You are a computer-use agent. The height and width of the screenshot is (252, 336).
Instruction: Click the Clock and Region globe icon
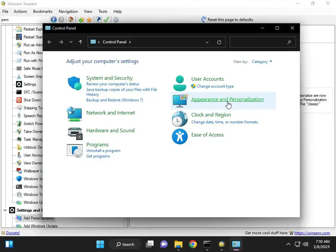[179, 119]
